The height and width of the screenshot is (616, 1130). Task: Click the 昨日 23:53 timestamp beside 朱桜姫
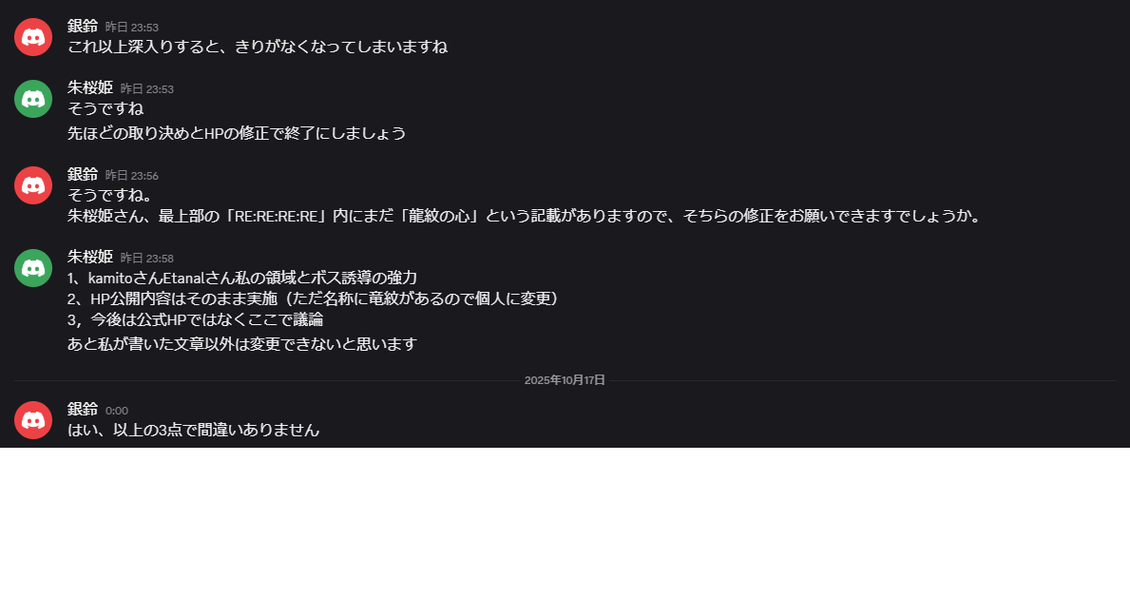147,88
